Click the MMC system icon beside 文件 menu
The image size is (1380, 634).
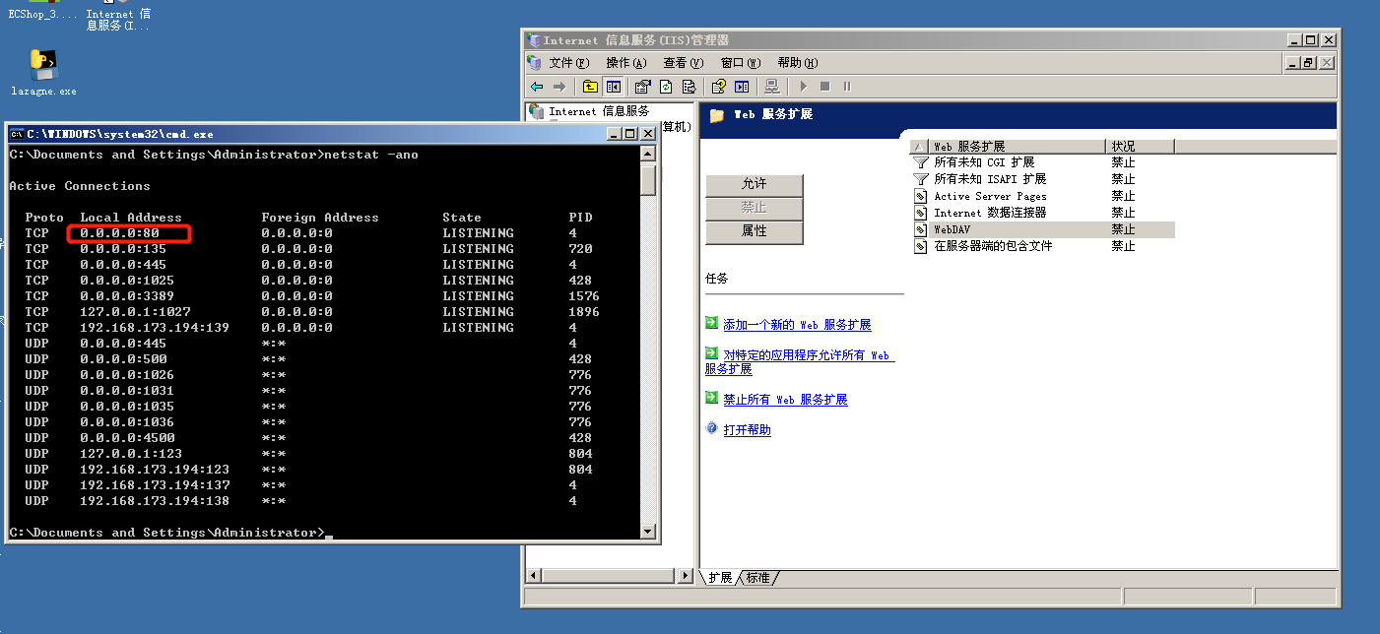point(535,62)
